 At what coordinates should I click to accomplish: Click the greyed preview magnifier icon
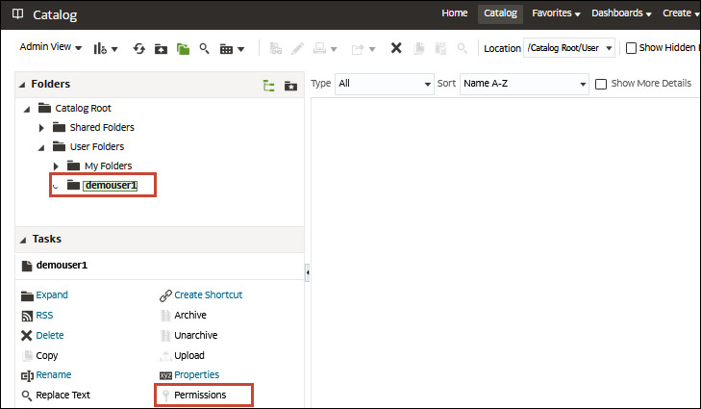[463, 48]
